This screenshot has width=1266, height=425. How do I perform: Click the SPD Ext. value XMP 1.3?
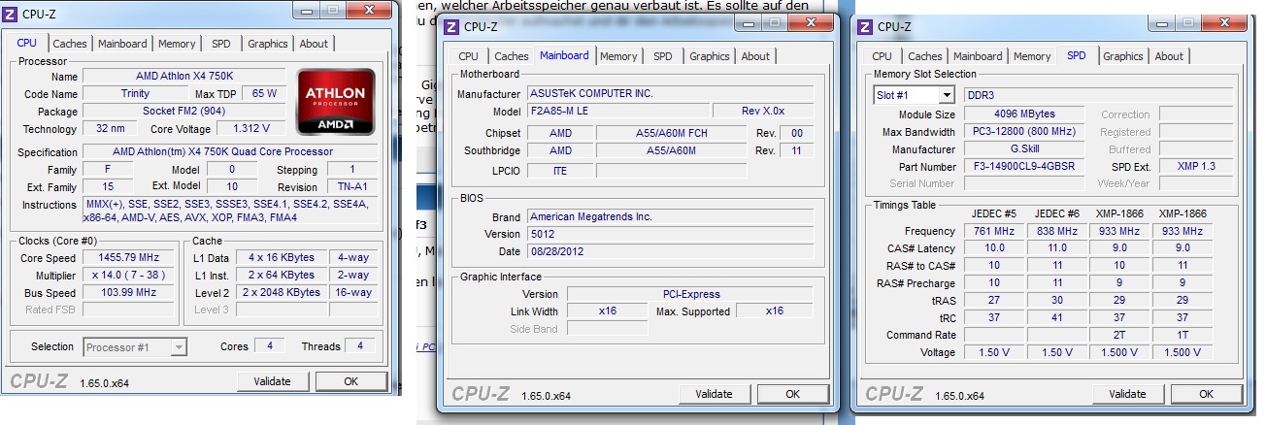[x=1195, y=167]
